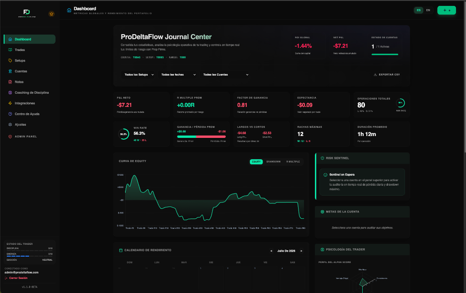Click admin@prodeltaflow.com account text

coord(21,273)
